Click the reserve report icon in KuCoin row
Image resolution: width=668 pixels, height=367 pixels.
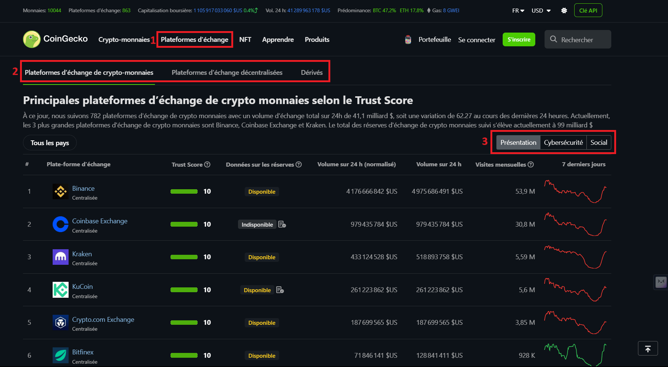tap(280, 290)
